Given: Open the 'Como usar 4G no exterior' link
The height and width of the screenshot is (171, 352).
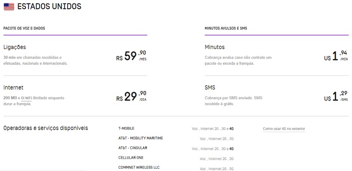Looking at the screenshot, I should [284, 129].
